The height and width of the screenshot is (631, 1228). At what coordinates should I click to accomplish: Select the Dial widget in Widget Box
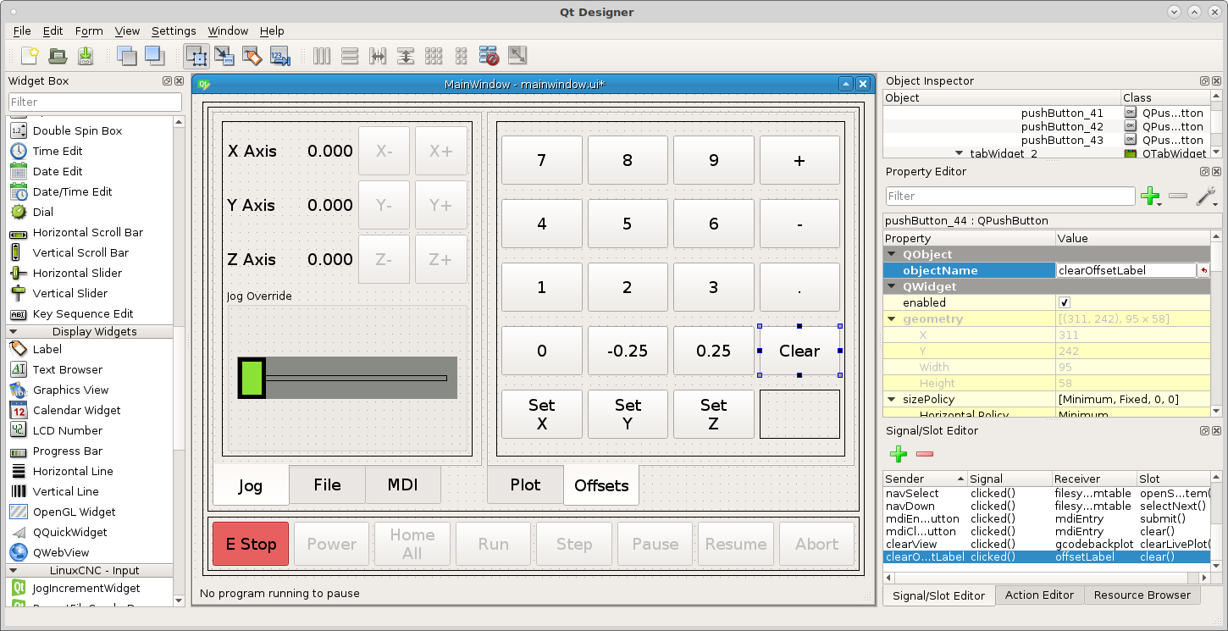(42, 212)
